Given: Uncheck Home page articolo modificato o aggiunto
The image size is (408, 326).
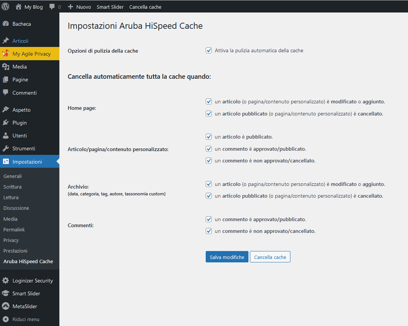Looking at the screenshot, I should pos(209,101).
